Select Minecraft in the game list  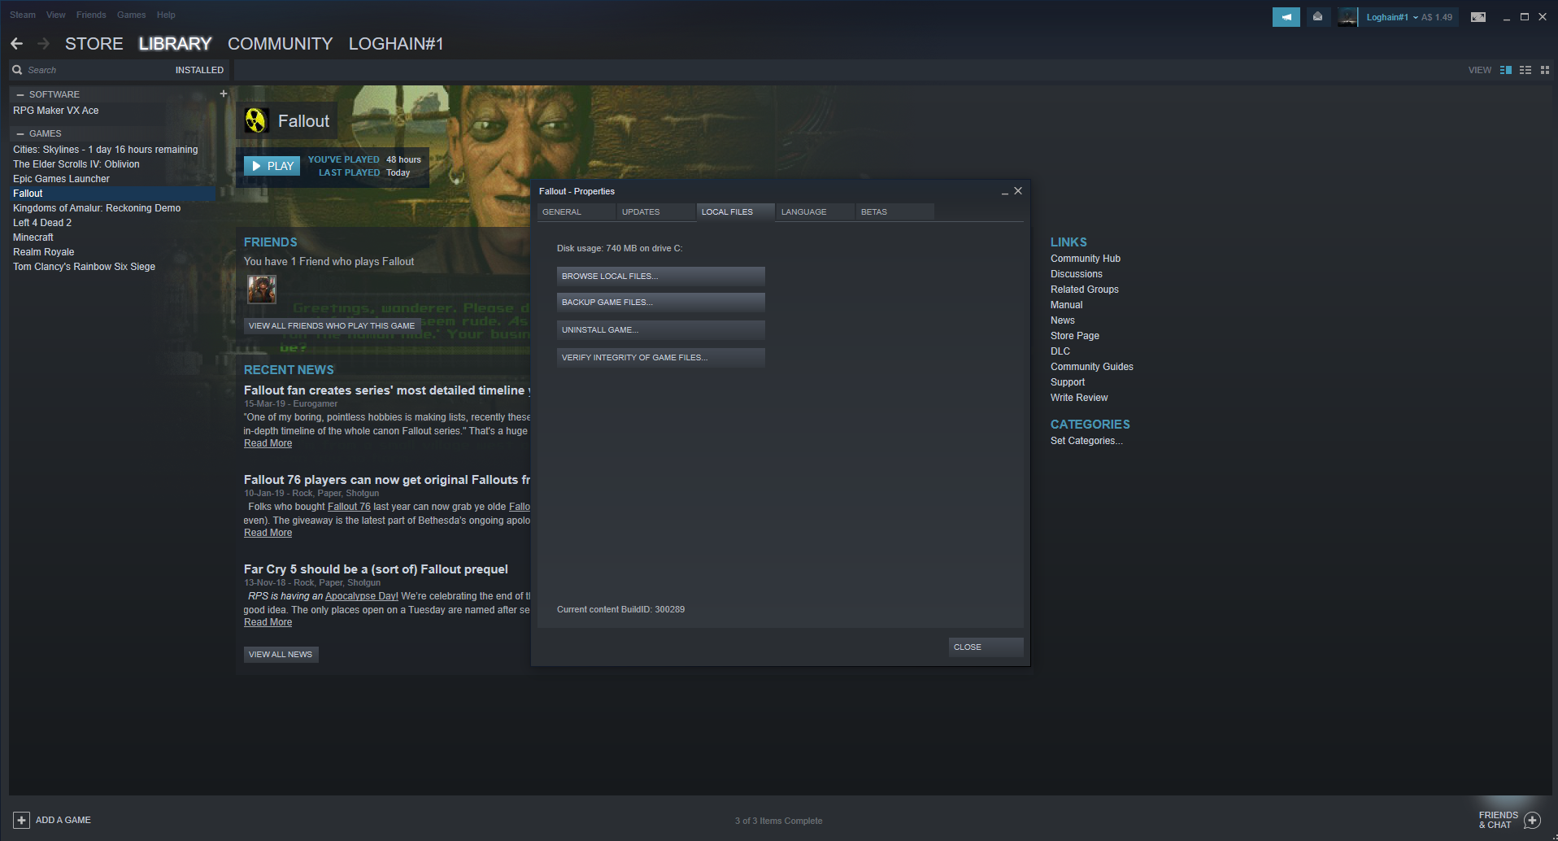point(33,237)
